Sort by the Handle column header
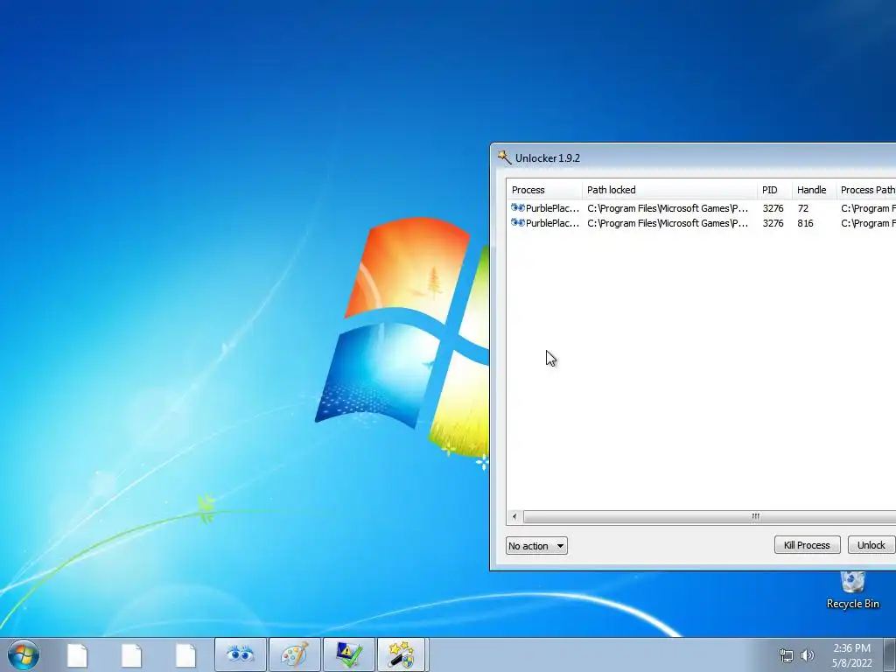 (814, 190)
